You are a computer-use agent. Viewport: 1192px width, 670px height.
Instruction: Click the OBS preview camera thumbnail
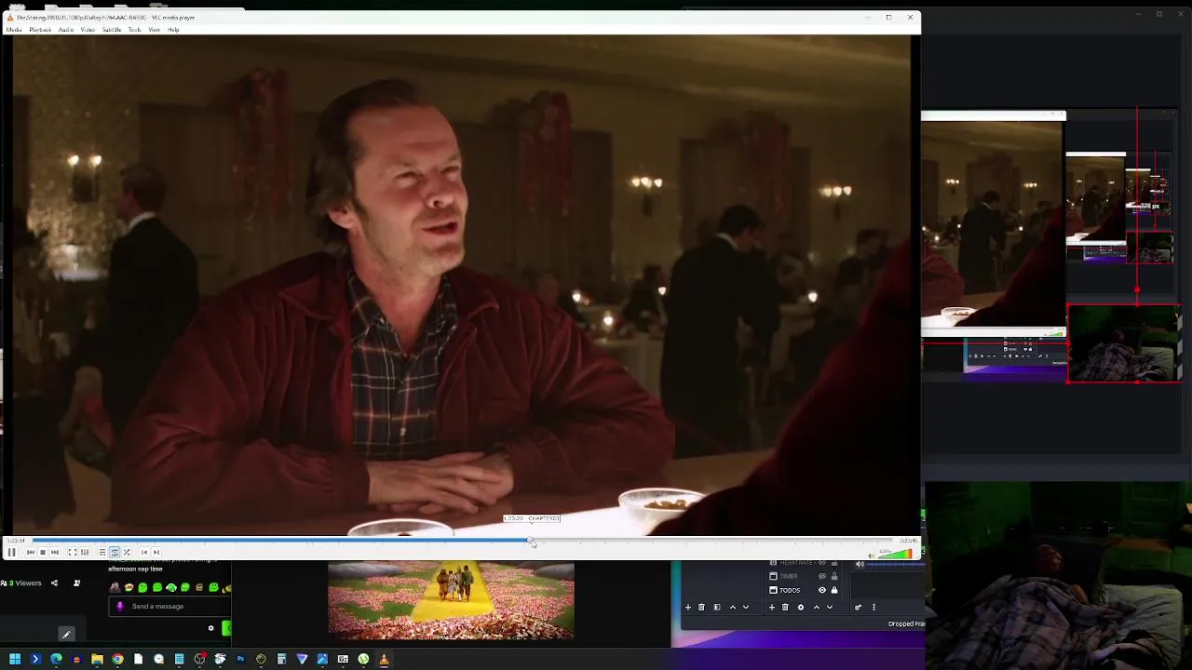1124,343
